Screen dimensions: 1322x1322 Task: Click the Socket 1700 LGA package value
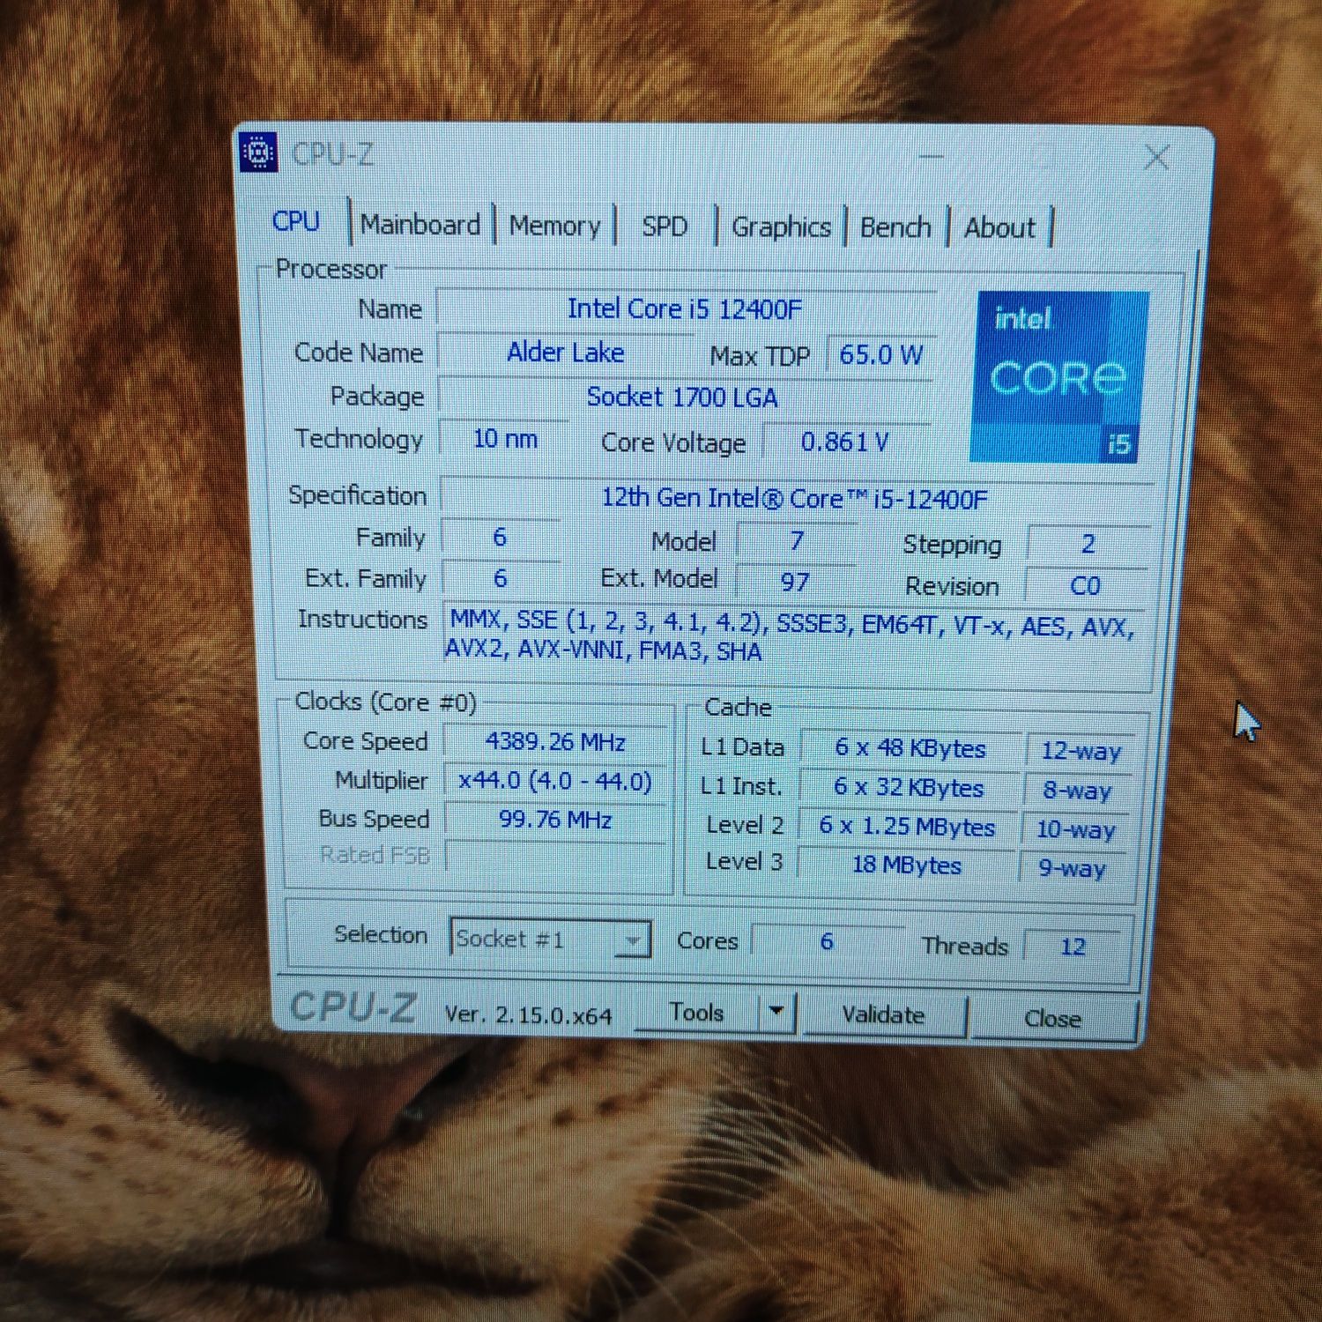(683, 397)
